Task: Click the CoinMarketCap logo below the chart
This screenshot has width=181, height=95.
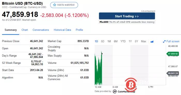Action: (124, 91)
